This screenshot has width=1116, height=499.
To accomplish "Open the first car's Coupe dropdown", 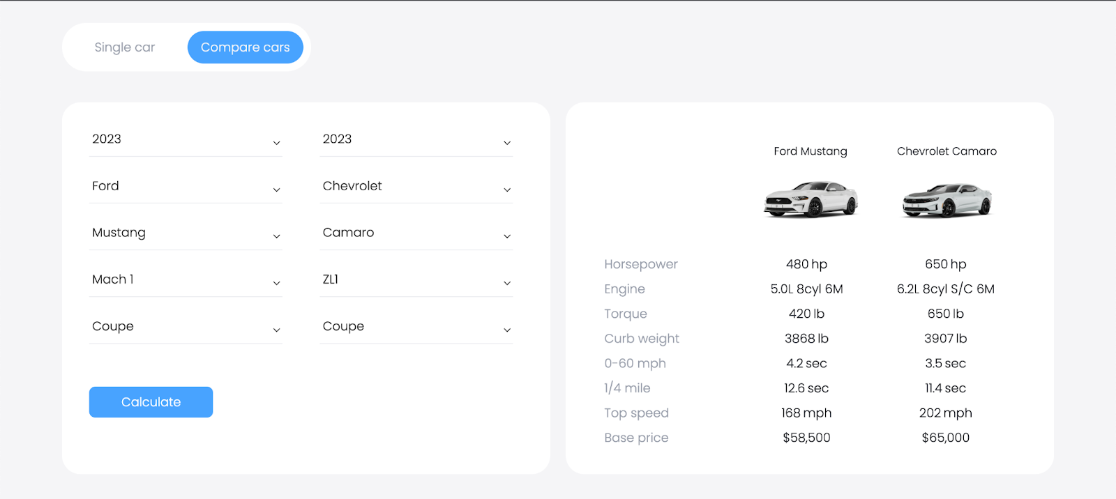I will [186, 326].
